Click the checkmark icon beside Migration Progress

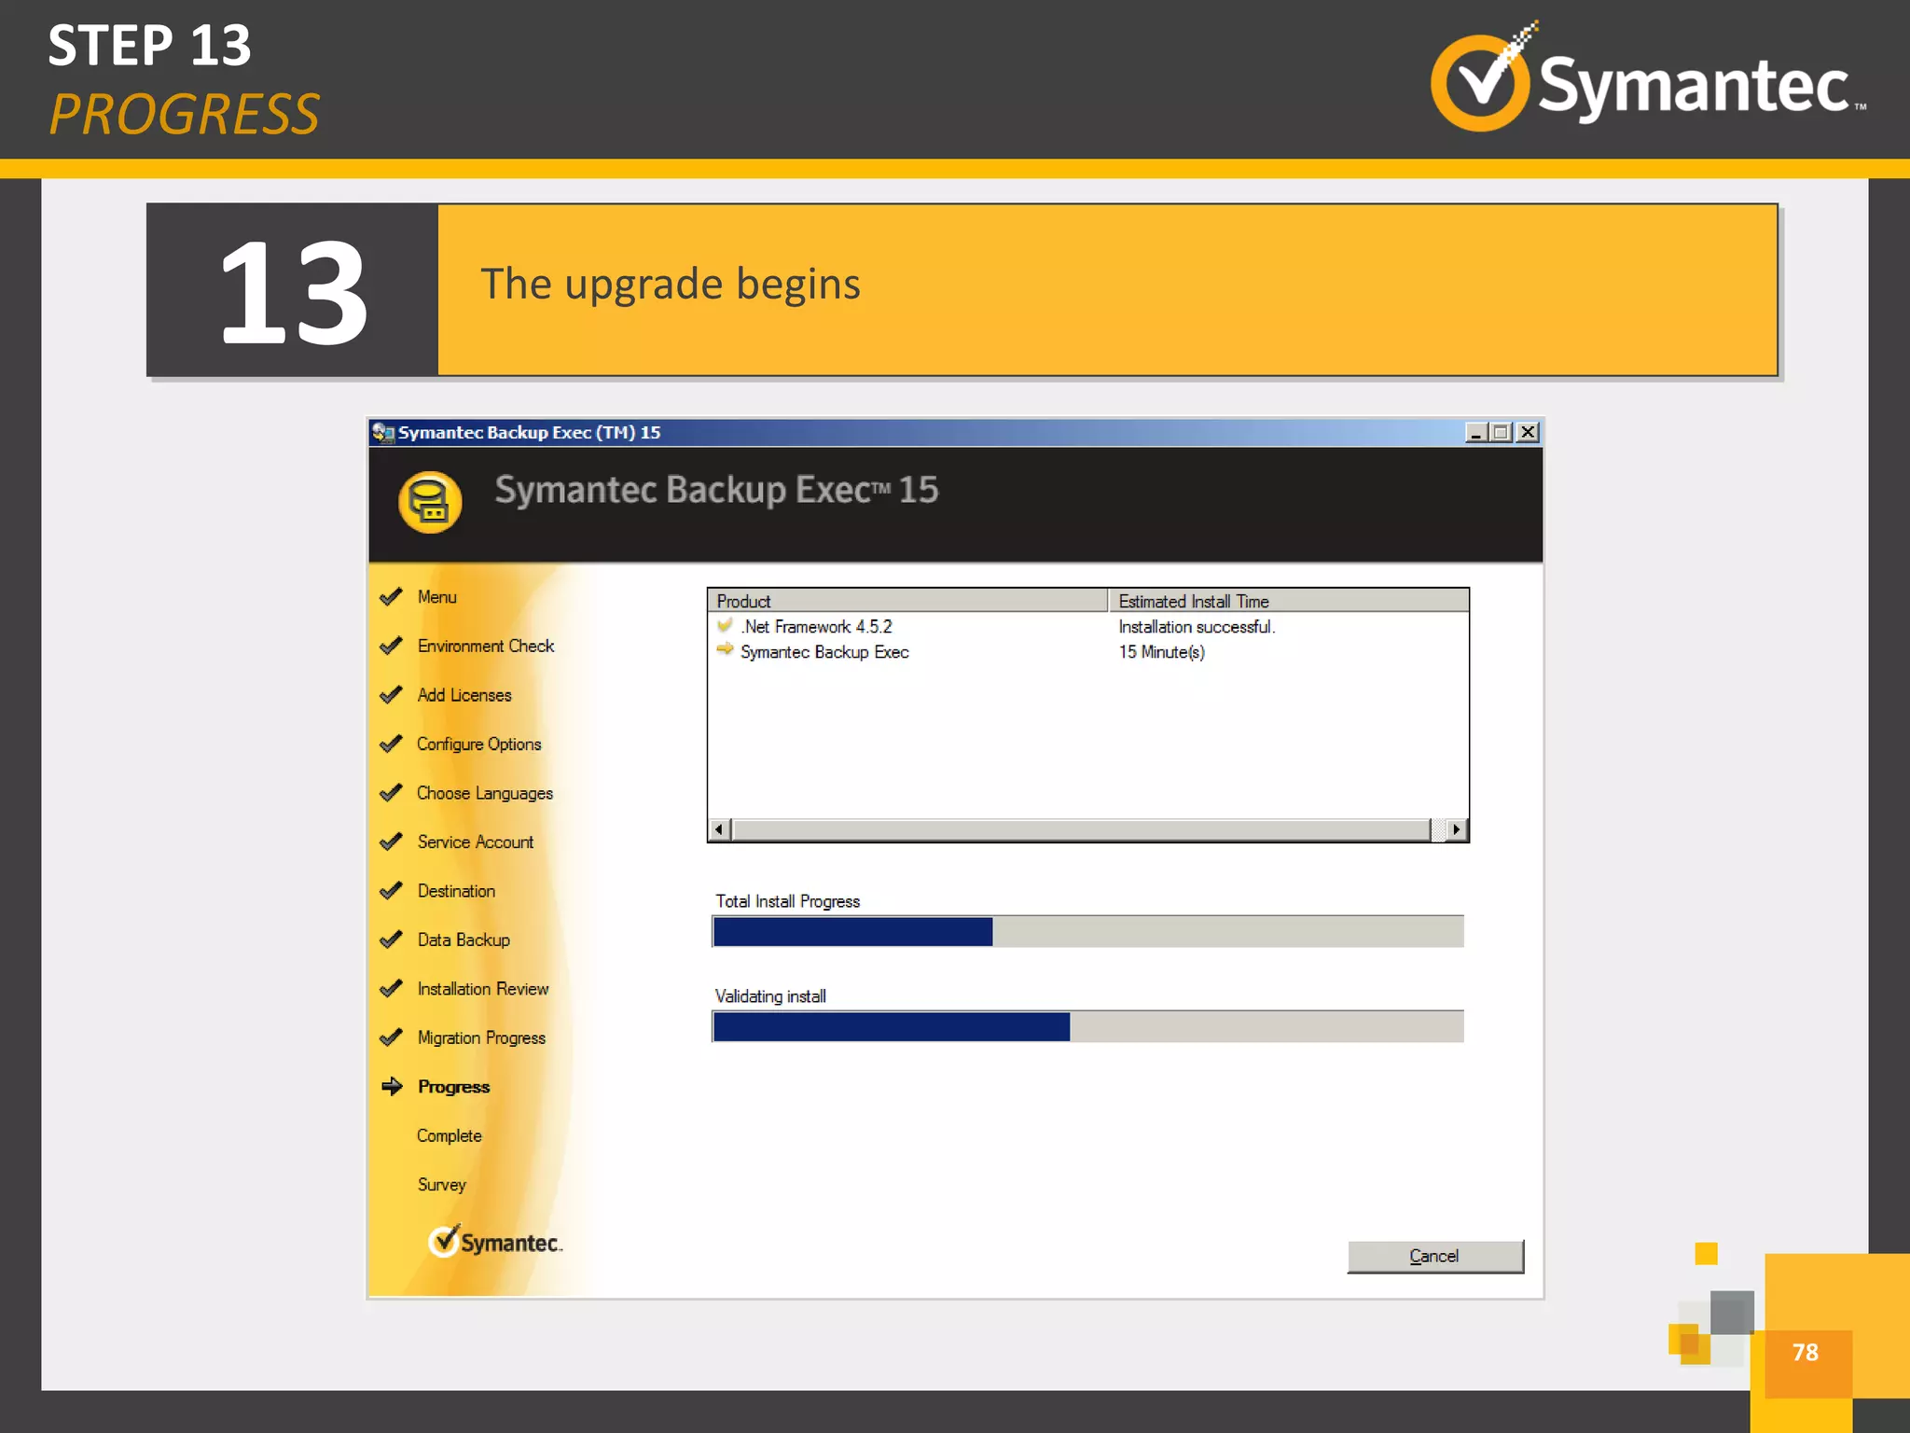(x=391, y=1037)
